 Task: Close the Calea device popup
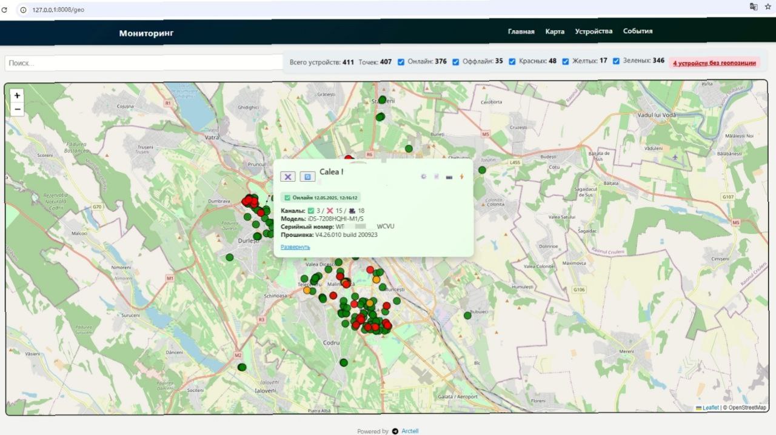[x=287, y=177]
